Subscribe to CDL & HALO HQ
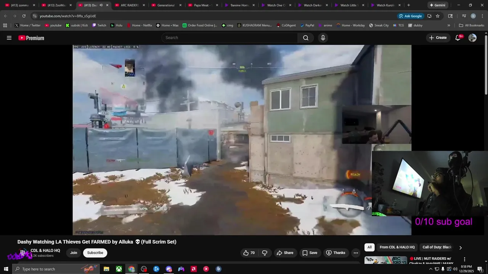Screen dimensions: 488x274 tap(95, 253)
